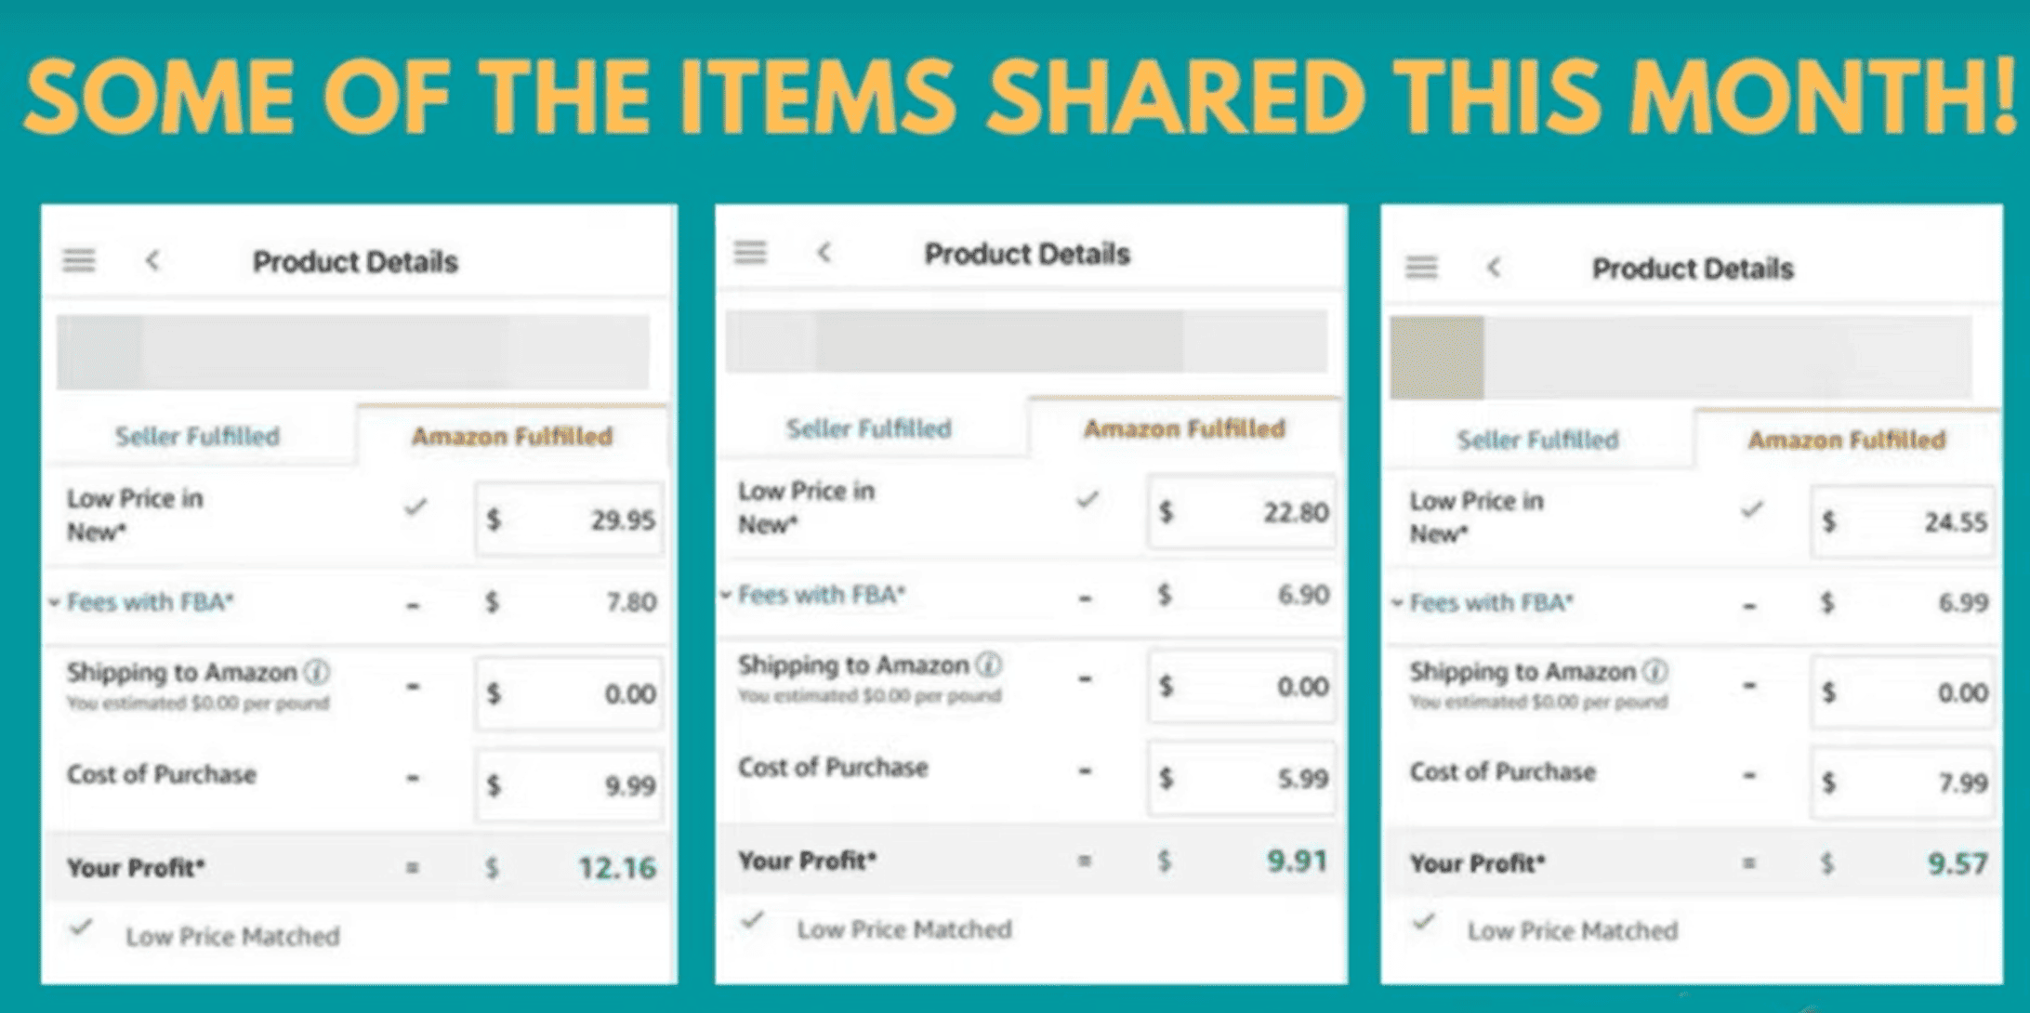
Task: Toggle Low Price in New checkmark on first card
Action: click(x=415, y=509)
